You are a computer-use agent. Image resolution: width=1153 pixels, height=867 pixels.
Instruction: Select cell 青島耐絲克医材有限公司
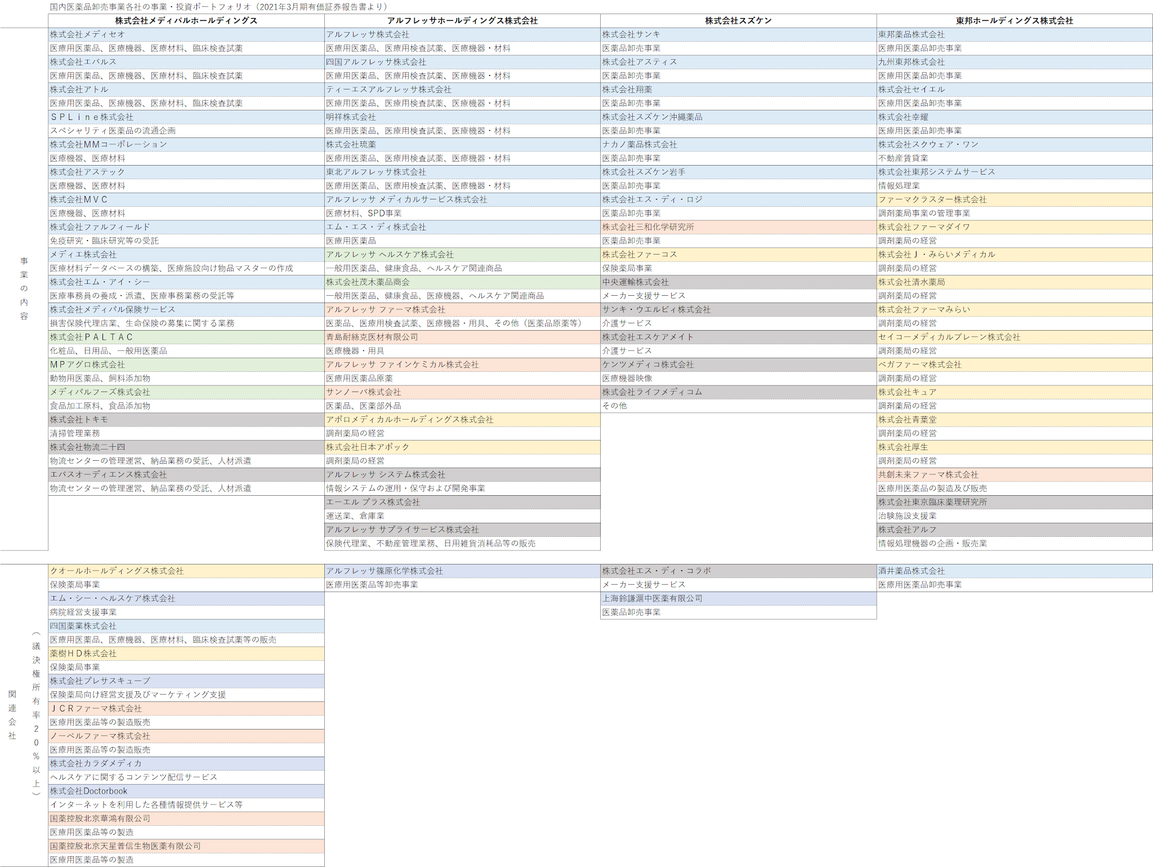point(462,337)
